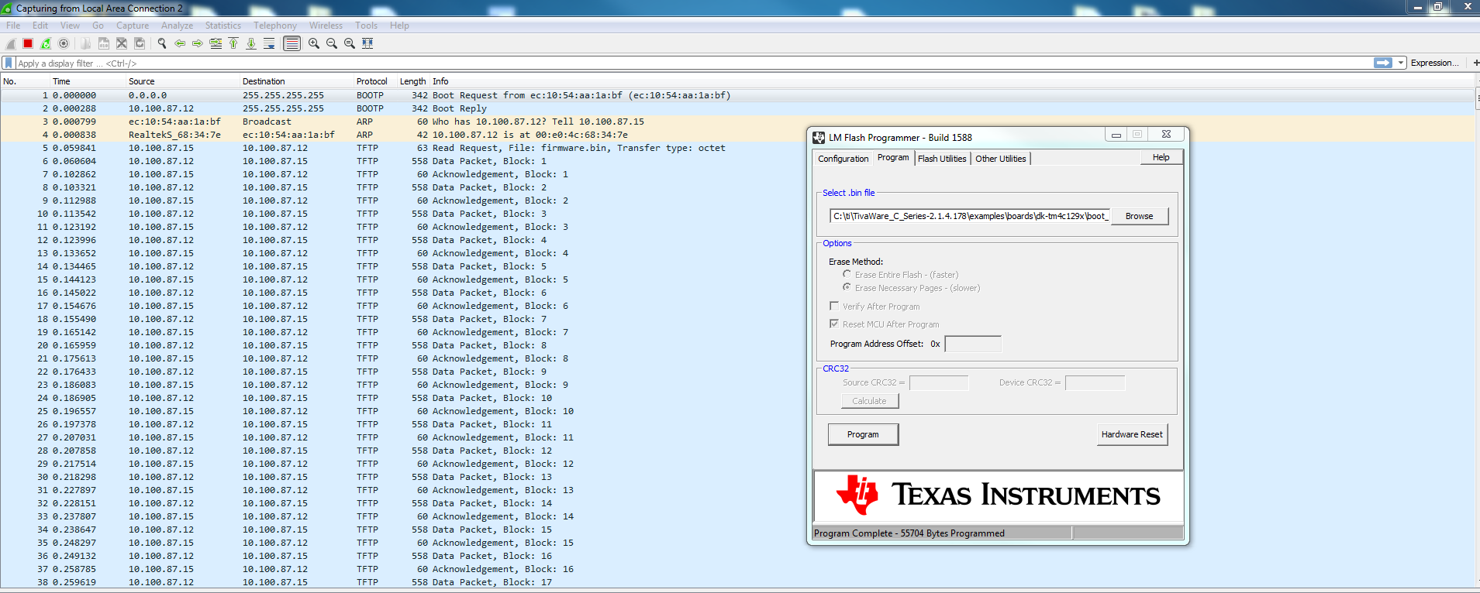Viewport: 1480px width, 593px height.
Task: Click the display filter input field
Action: click(x=695, y=63)
